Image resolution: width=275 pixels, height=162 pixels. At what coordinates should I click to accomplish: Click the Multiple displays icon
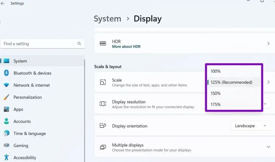click(x=103, y=147)
